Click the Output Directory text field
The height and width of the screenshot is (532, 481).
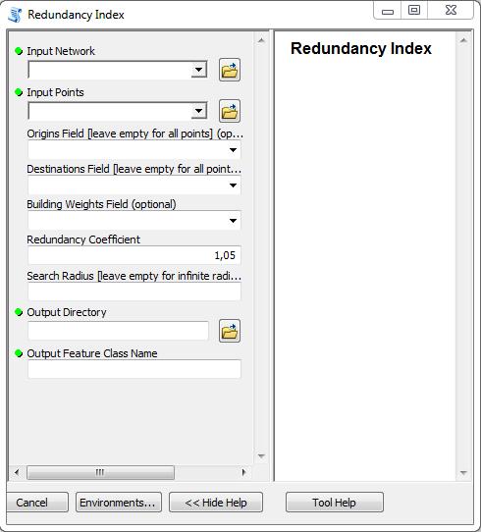click(118, 331)
